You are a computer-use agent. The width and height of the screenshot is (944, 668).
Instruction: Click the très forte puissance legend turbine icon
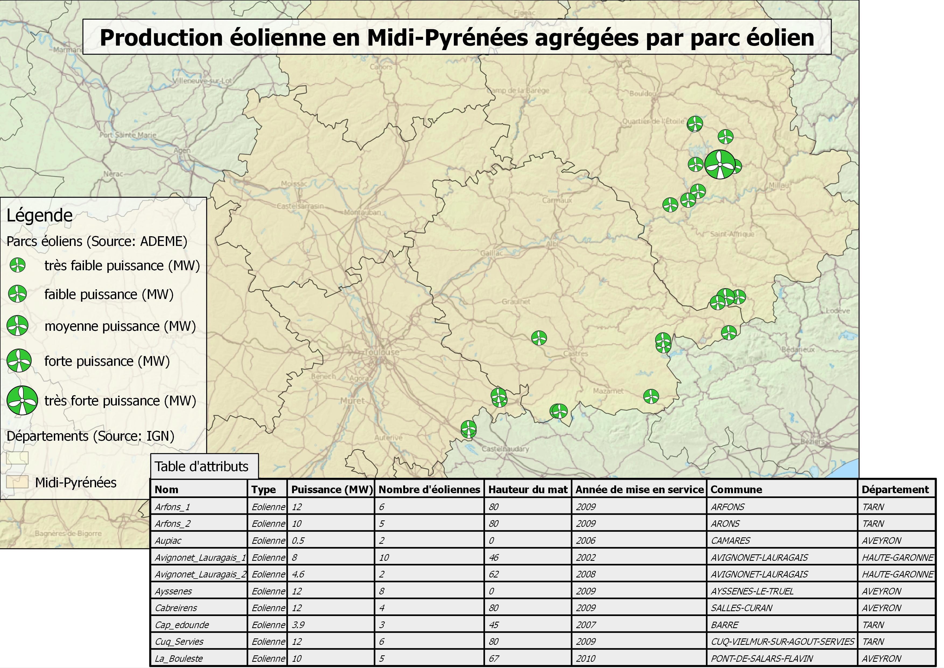point(22,400)
